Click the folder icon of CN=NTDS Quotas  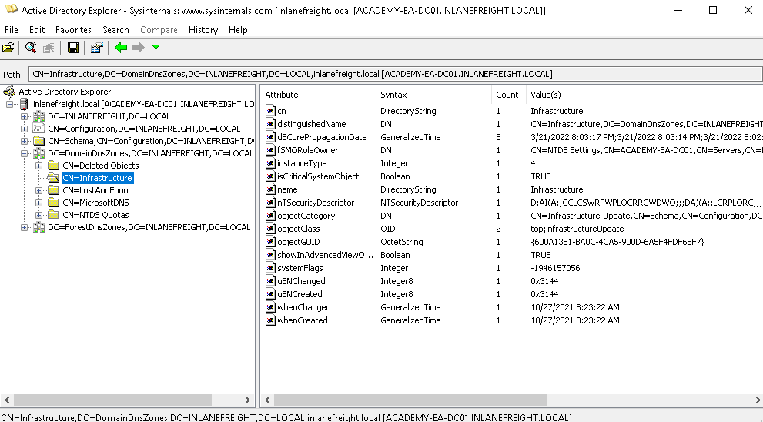click(x=54, y=215)
